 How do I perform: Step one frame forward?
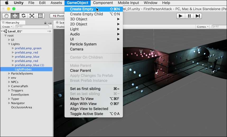point(198,16)
